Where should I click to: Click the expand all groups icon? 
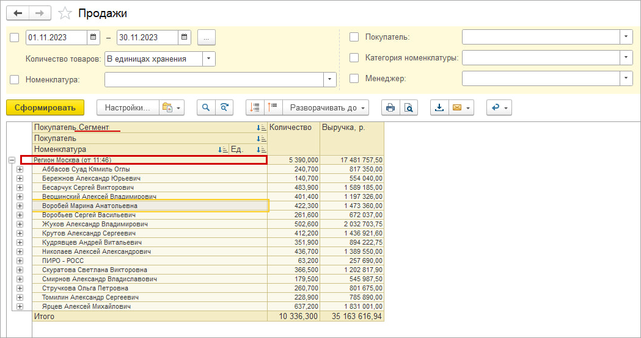pyautogui.click(x=255, y=108)
